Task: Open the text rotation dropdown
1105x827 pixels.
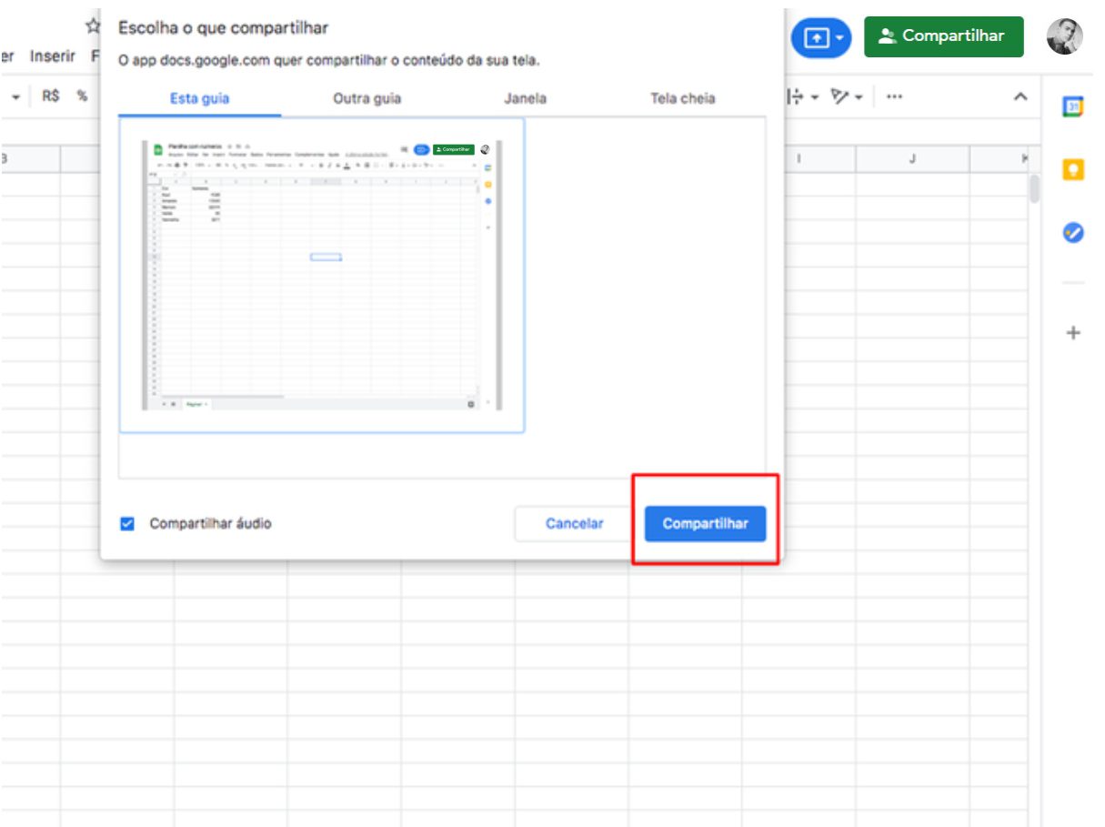Action: tap(847, 96)
